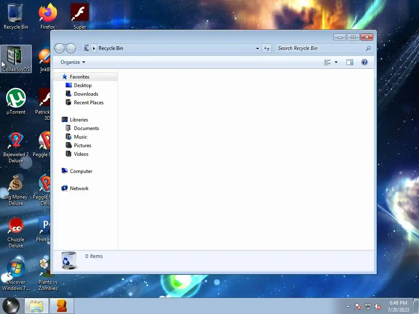The height and width of the screenshot is (314, 419).
Task: Click the Start orb button
Action: click(11, 305)
